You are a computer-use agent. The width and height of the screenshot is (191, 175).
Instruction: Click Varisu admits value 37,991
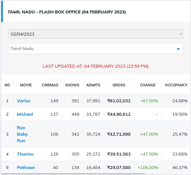click(x=93, y=101)
